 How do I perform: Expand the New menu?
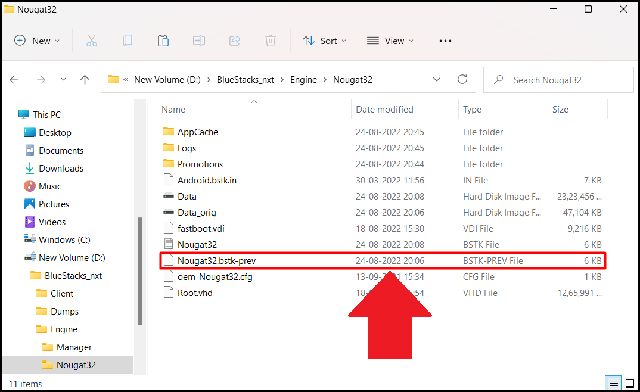click(37, 41)
